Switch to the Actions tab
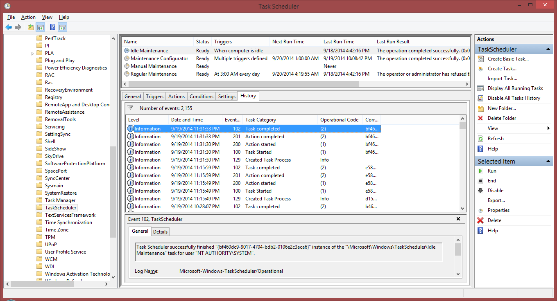557x301 pixels. 177,97
